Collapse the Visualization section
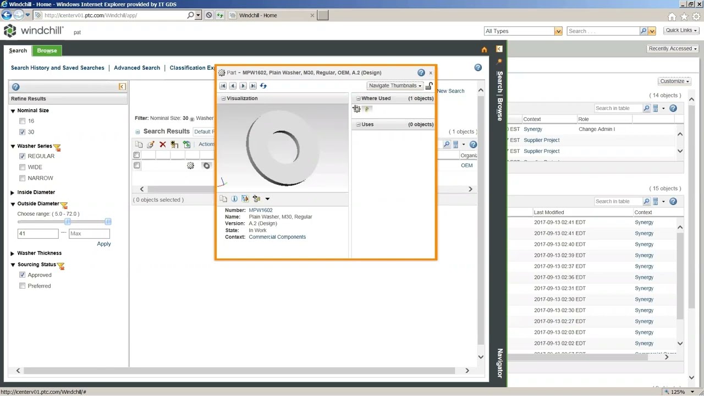This screenshot has height=396, width=704. 223,98
